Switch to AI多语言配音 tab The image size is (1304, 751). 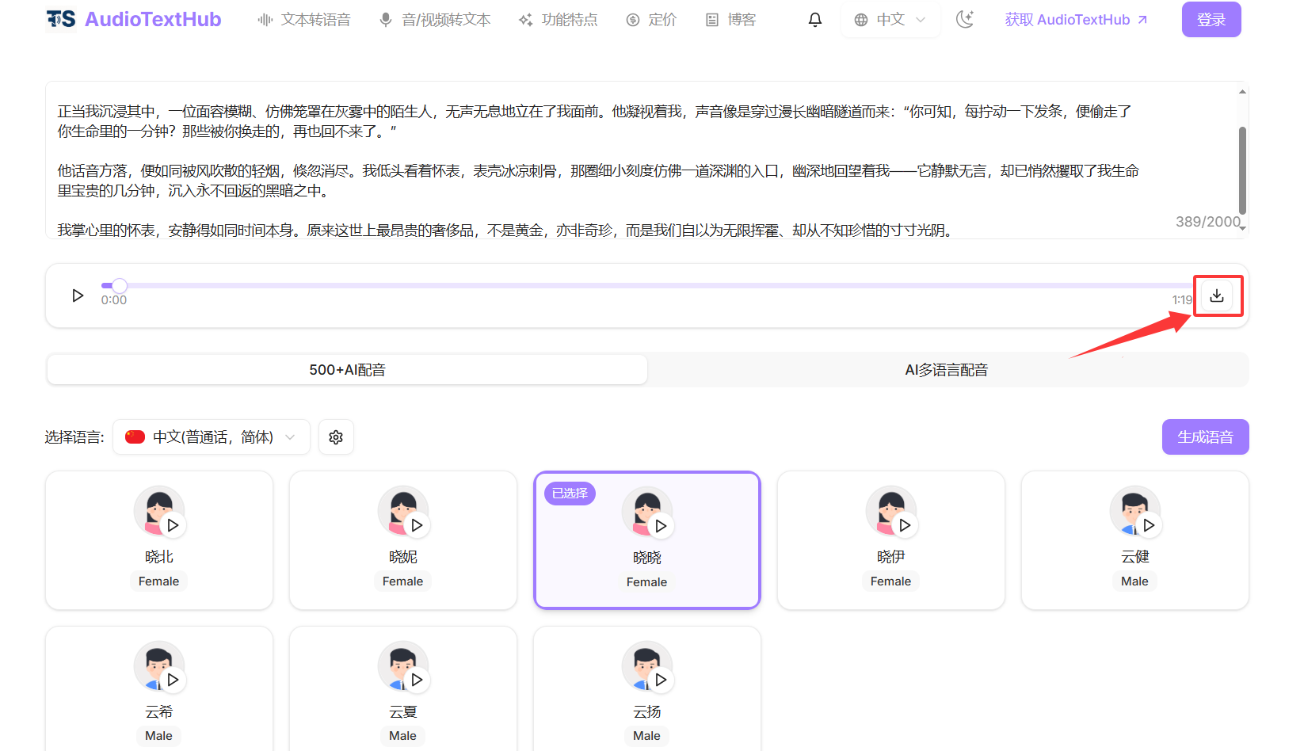pyautogui.click(x=947, y=370)
